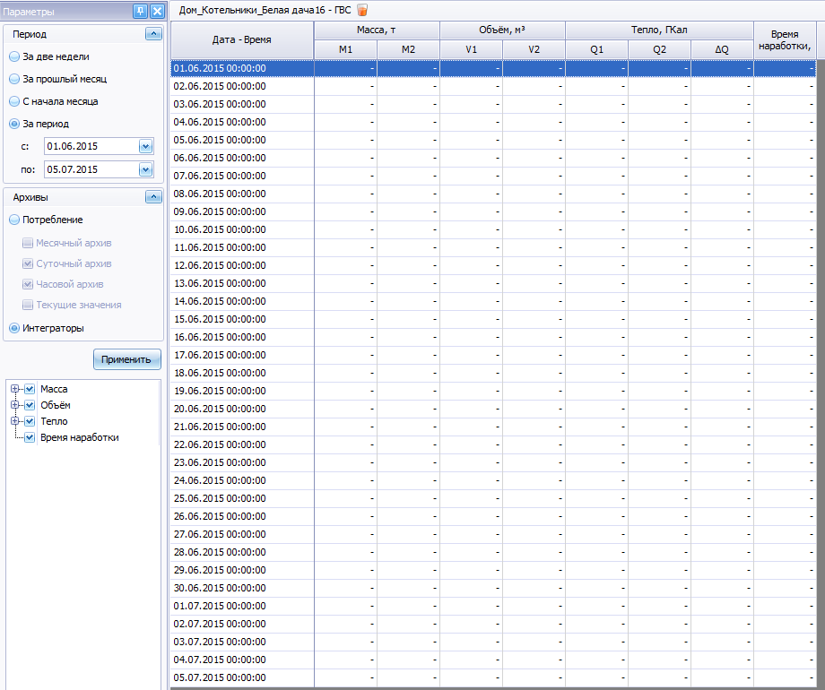Select the row 05.06.2015 00:00:00
825x690 pixels.
coord(493,140)
